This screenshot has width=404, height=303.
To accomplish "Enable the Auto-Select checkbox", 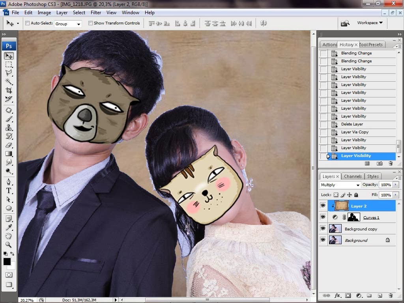I will (x=28, y=23).
